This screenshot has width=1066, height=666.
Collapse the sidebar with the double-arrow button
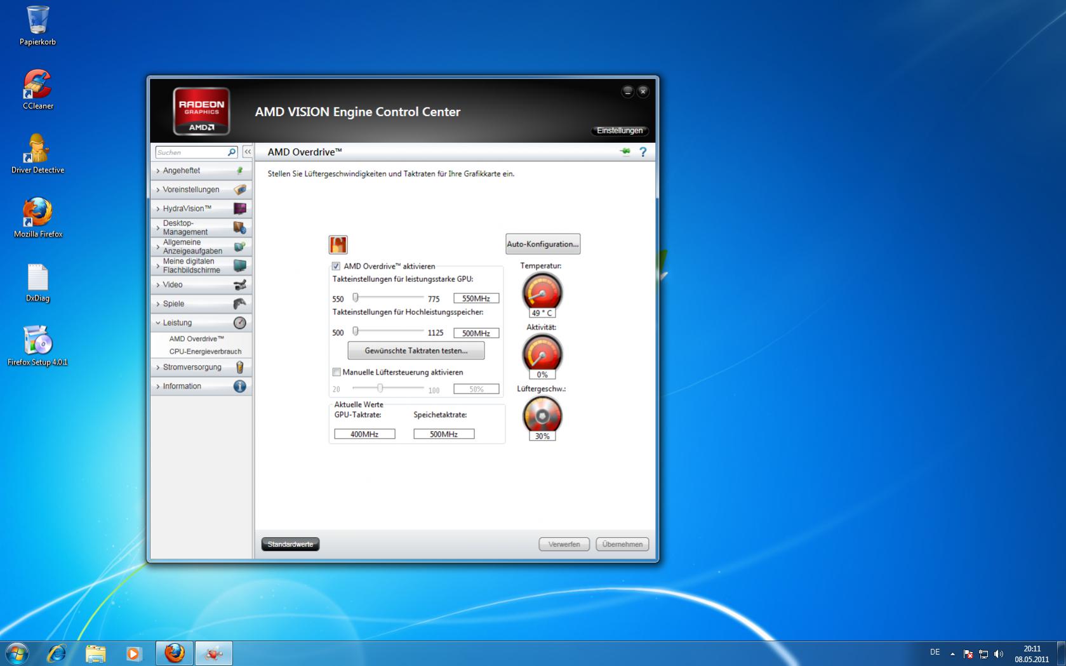point(248,152)
